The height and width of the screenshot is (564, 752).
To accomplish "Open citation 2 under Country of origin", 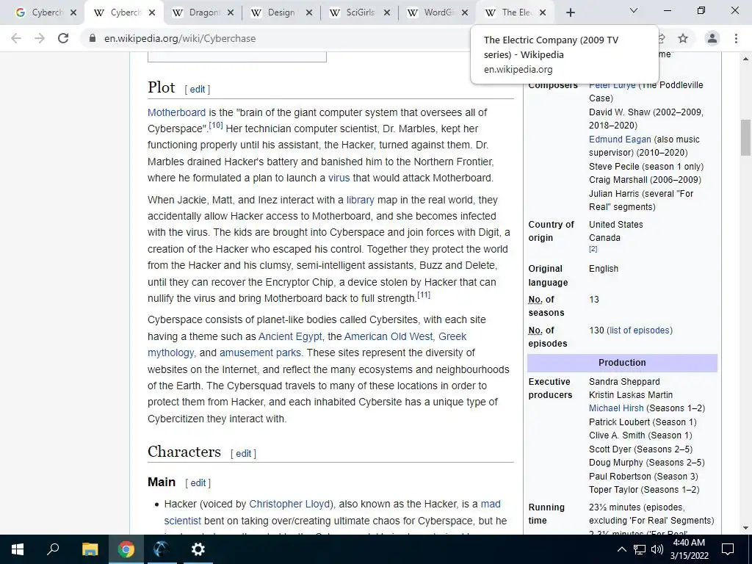I will pyautogui.click(x=593, y=249).
